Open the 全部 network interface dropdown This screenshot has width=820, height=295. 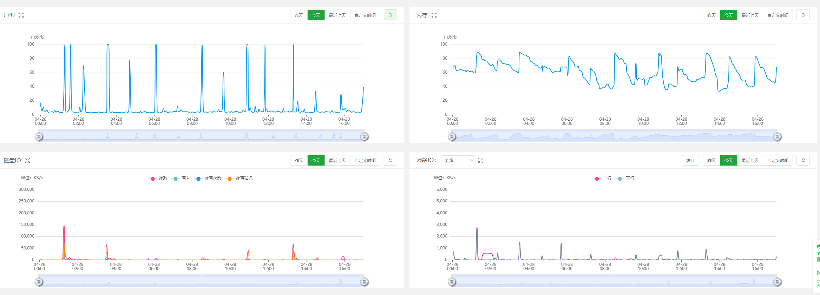pos(459,160)
